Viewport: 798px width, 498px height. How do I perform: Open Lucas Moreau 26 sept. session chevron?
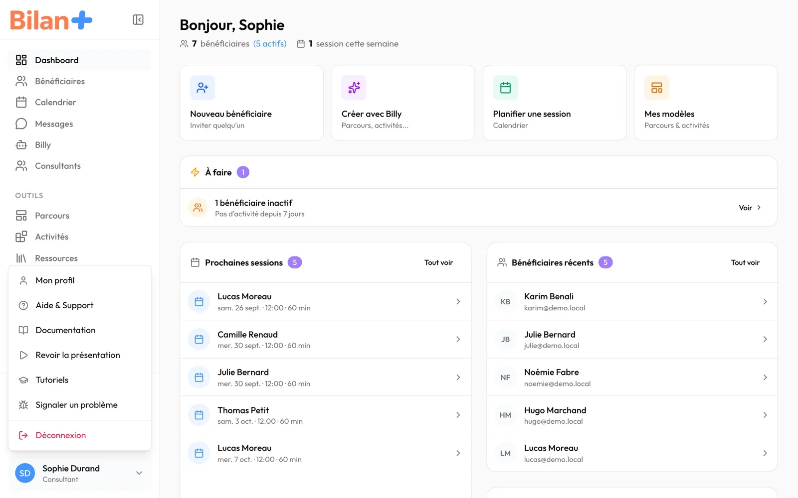(x=458, y=301)
